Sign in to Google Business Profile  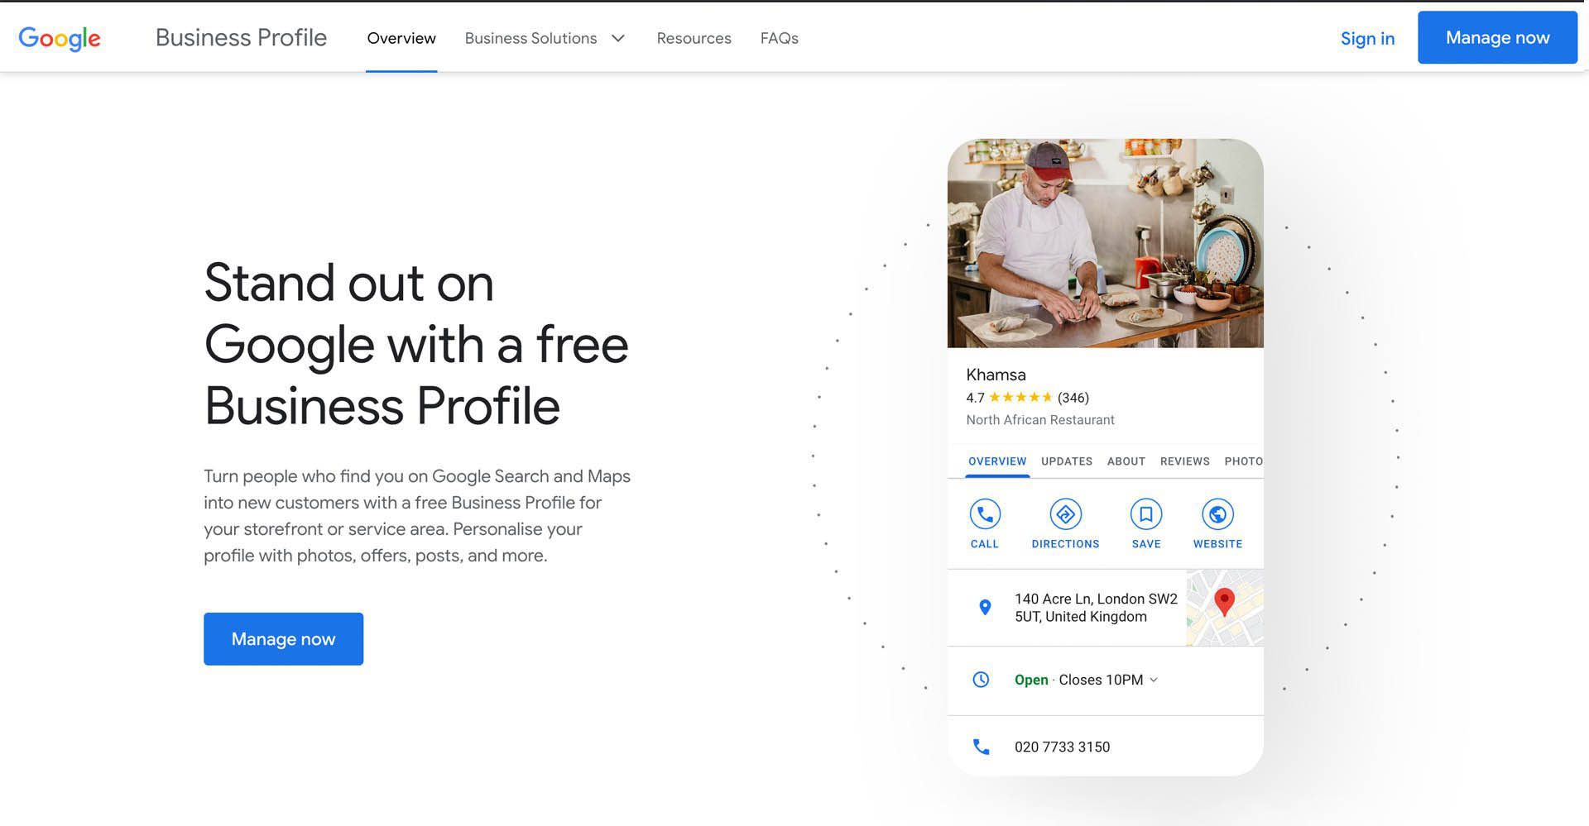[x=1367, y=38]
